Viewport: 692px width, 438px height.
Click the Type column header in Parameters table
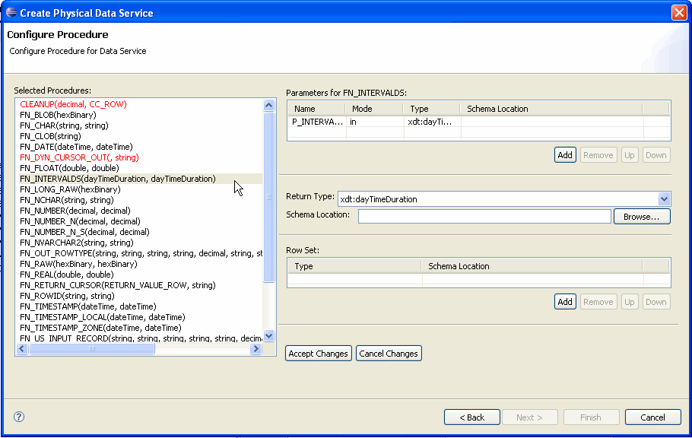point(432,109)
